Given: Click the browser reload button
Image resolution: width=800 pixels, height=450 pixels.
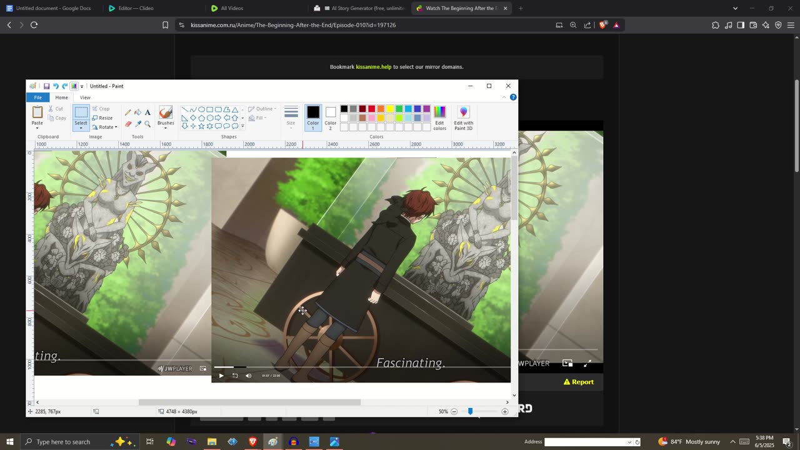Looking at the screenshot, I should point(34,25).
